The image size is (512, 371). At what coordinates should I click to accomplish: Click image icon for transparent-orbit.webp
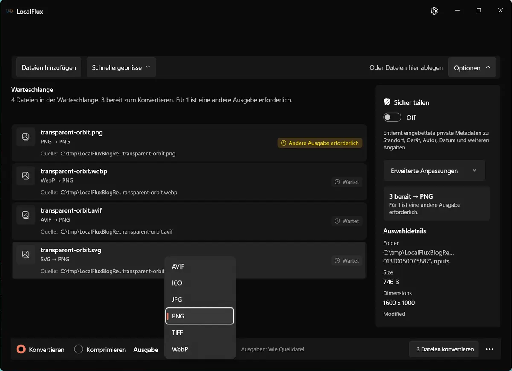pos(26,175)
